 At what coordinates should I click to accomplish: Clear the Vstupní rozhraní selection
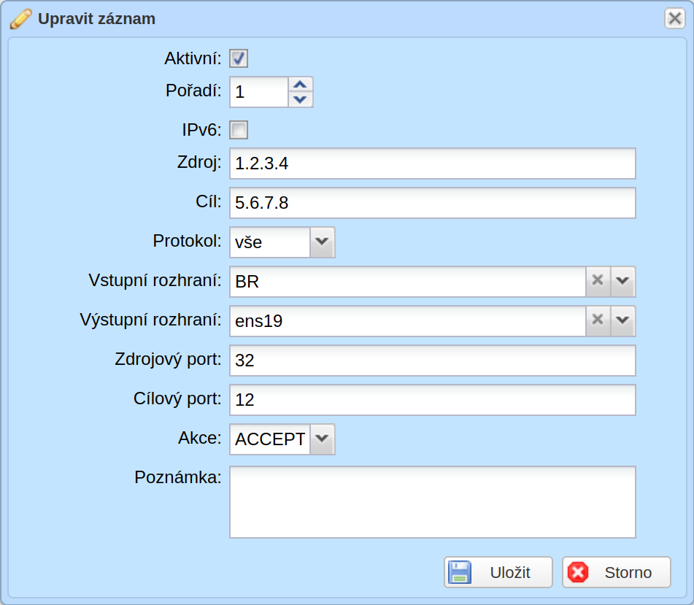coord(598,282)
